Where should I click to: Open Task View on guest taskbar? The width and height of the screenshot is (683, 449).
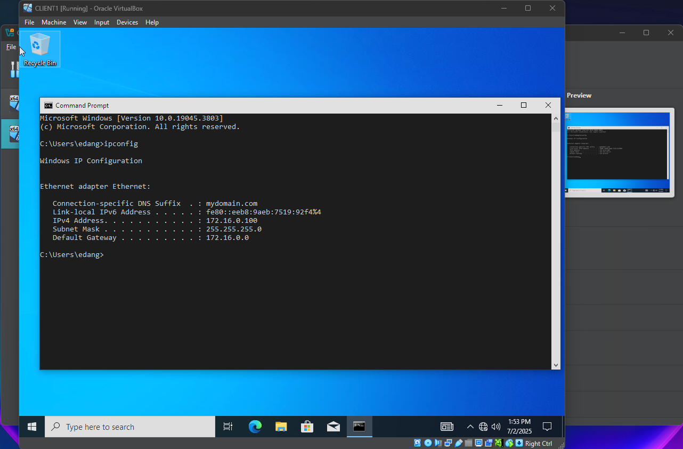pos(228,427)
